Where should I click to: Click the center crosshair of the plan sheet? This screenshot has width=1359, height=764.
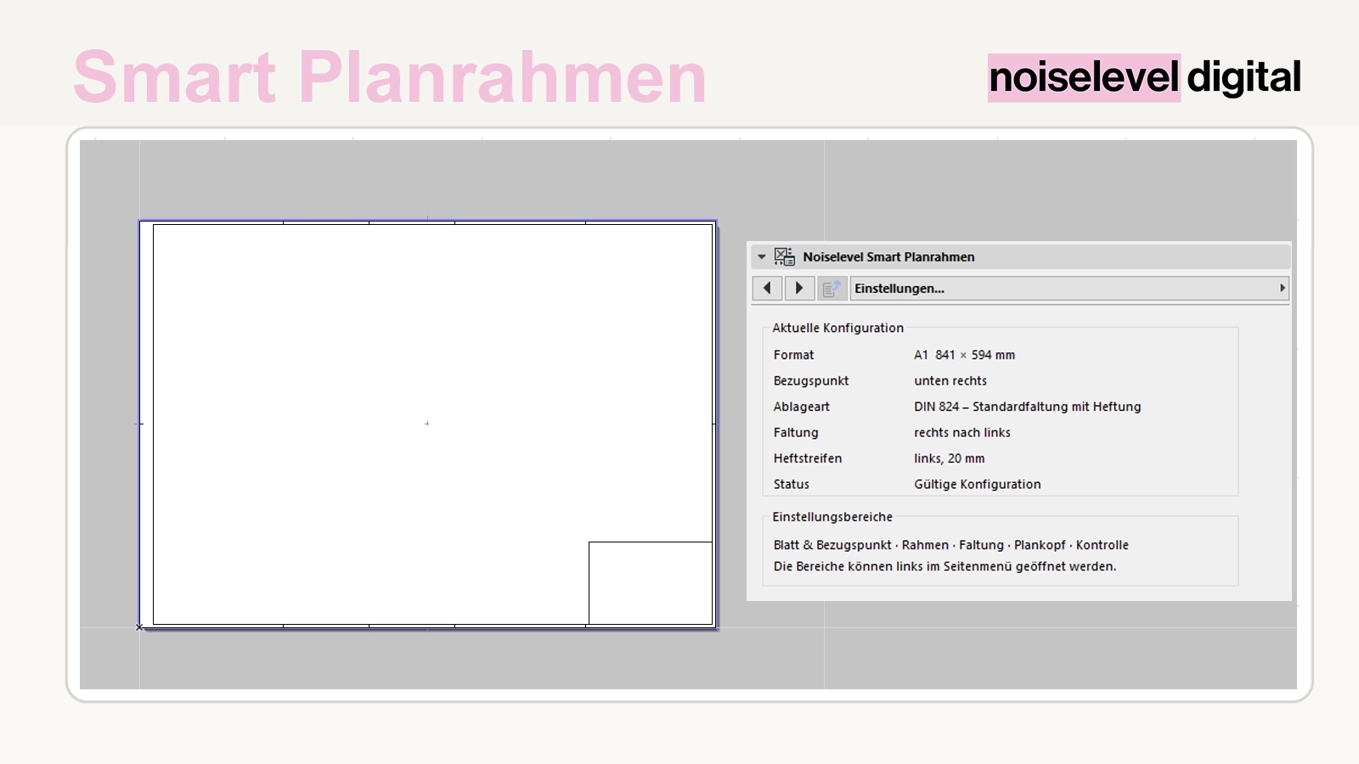(426, 423)
